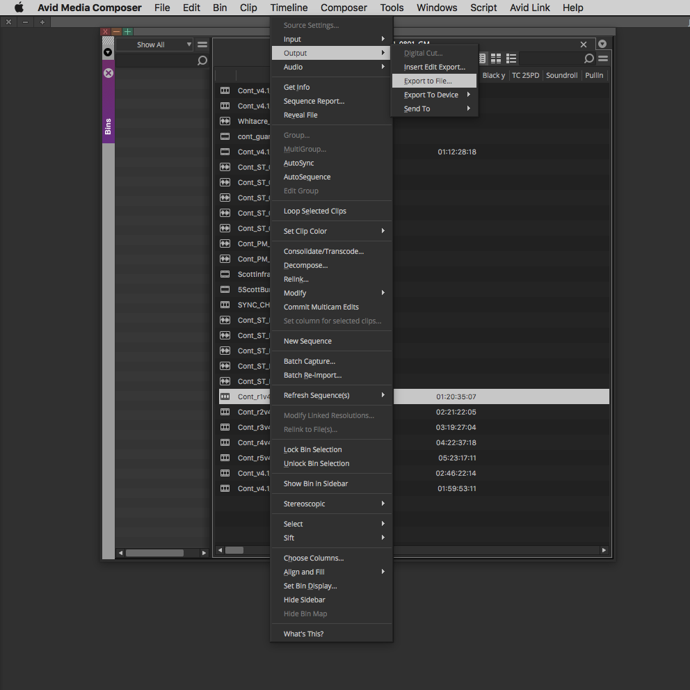Click the sidebar horizontal scrollbar thumb

[154, 553]
